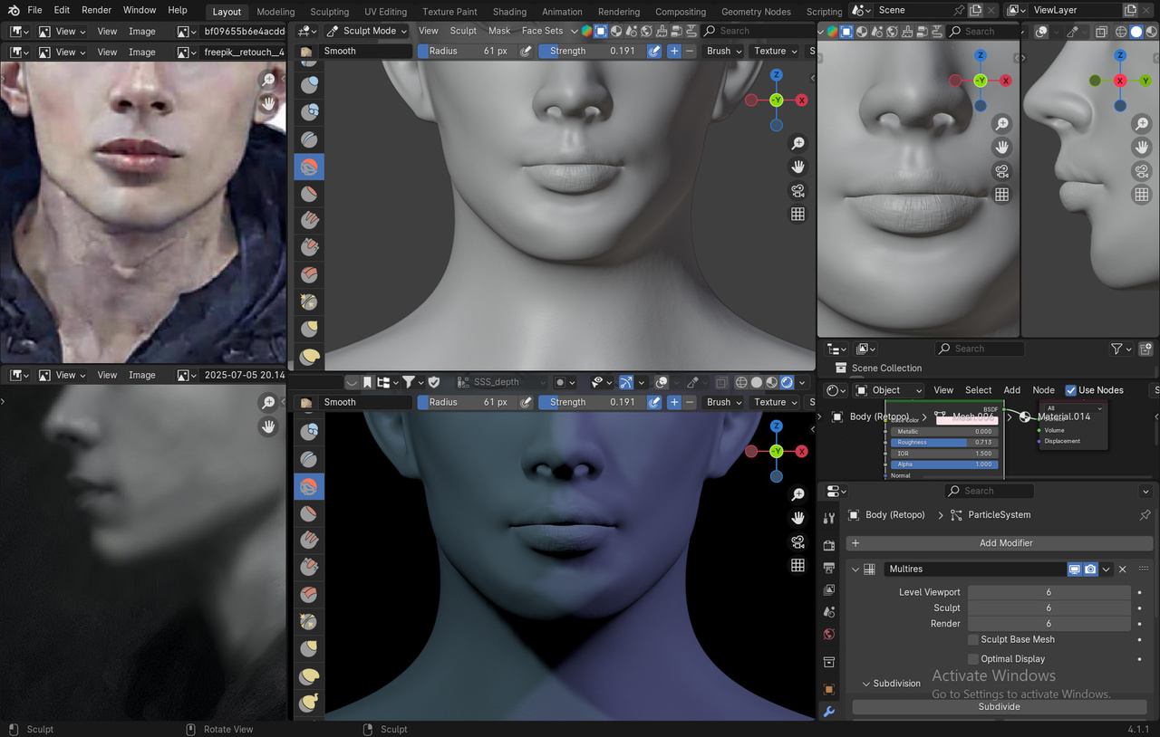
Task: Click pan hand icon in top image editor
Action: [268, 103]
